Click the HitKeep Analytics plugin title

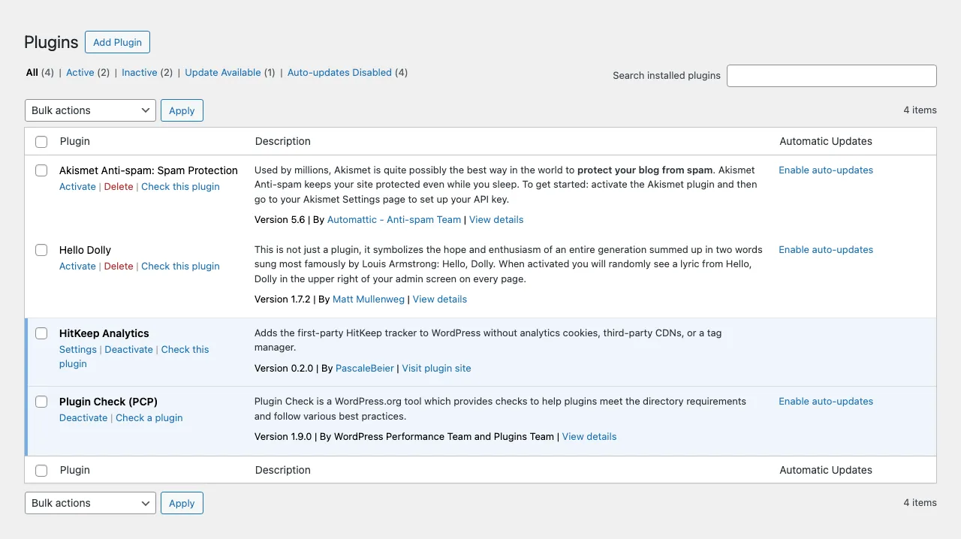click(x=104, y=333)
